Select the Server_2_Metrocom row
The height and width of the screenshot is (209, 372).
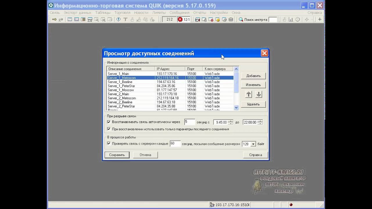pos(170,98)
